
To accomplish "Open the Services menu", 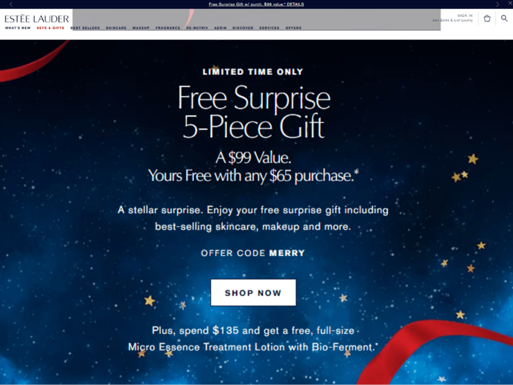I will pyautogui.click(x=269, y=28).
